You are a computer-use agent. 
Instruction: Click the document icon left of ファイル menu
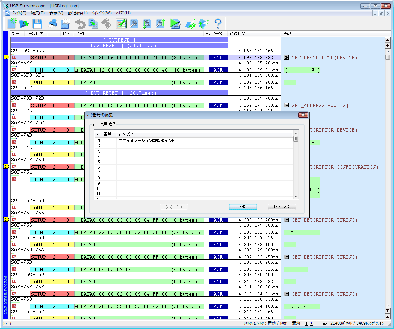[8, 13]
